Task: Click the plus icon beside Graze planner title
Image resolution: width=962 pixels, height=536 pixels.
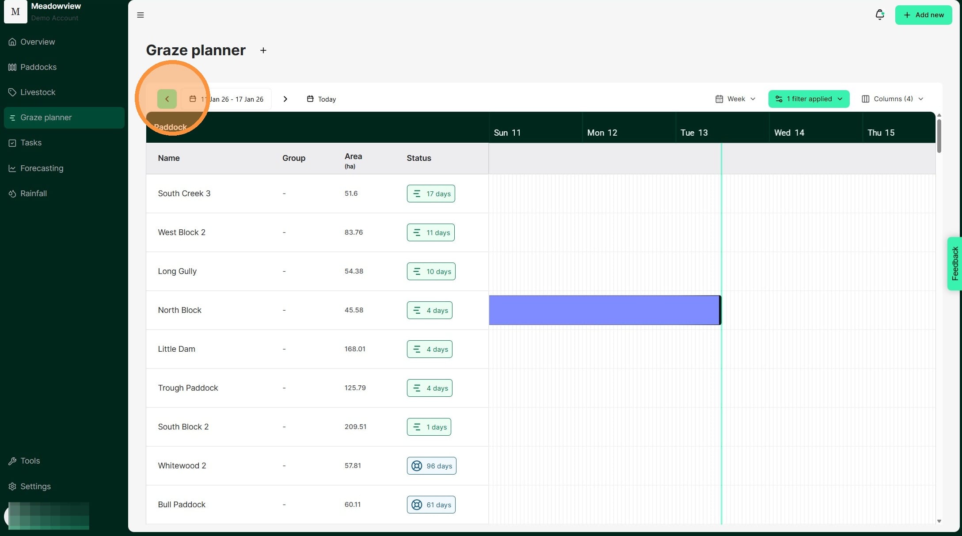Action: tap(263, 50)
